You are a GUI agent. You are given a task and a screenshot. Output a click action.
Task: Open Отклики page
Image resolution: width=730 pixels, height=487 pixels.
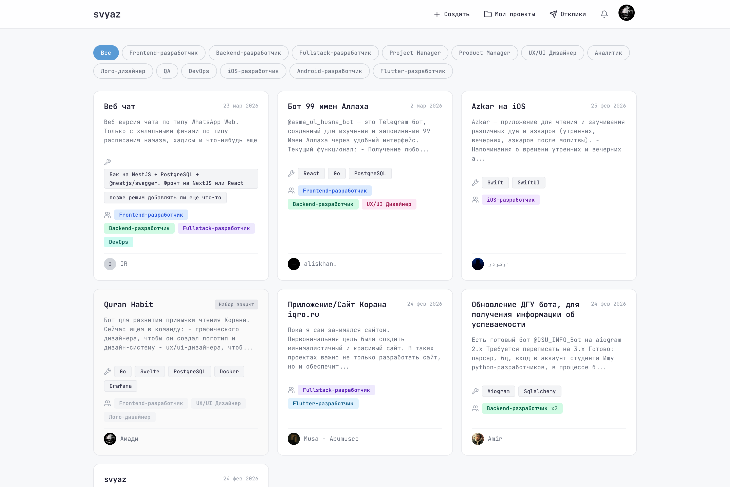click(x=568, y=14)
